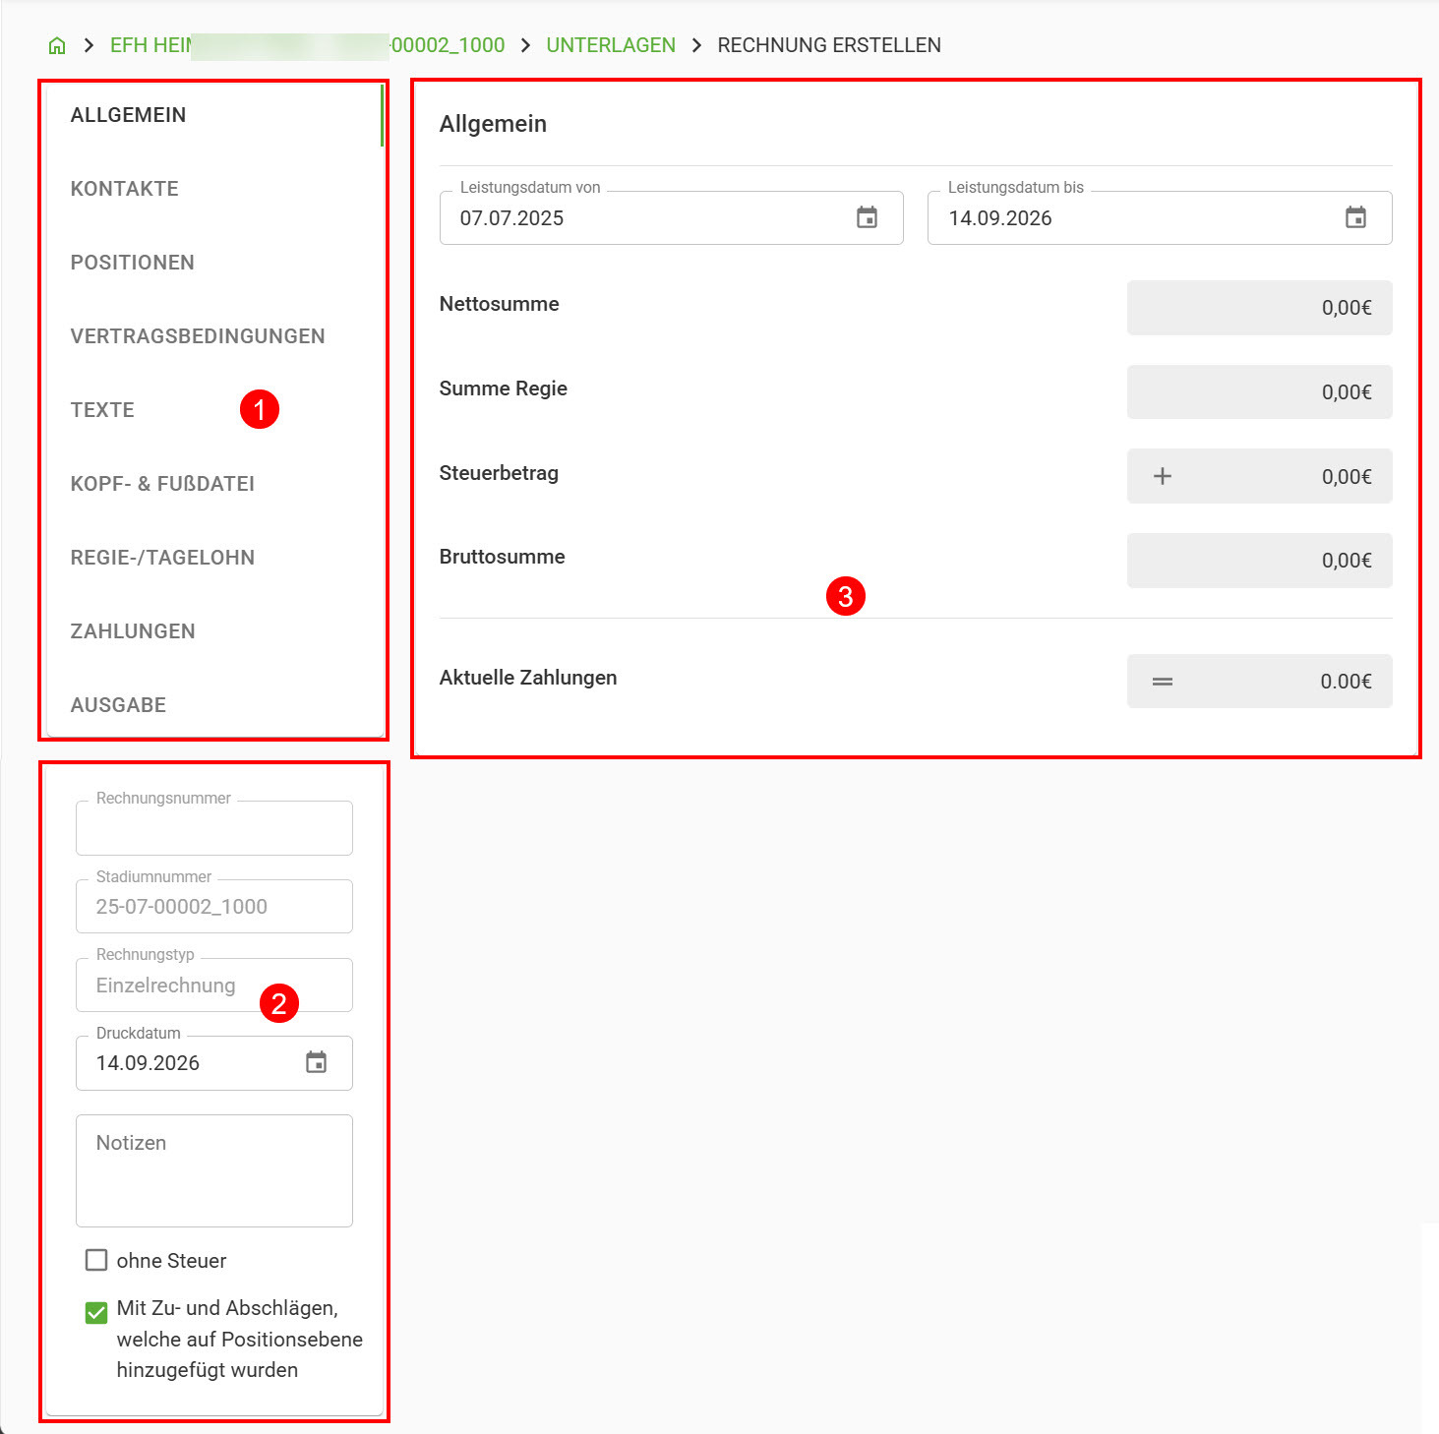Go to home via breadcrumb house icon

(x=57, y=45)
